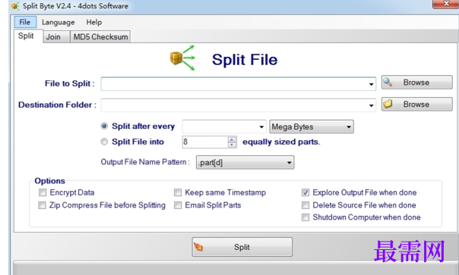Open the Mega Bytes unit dropdown

pyautogui.click(x=312, y=127)
